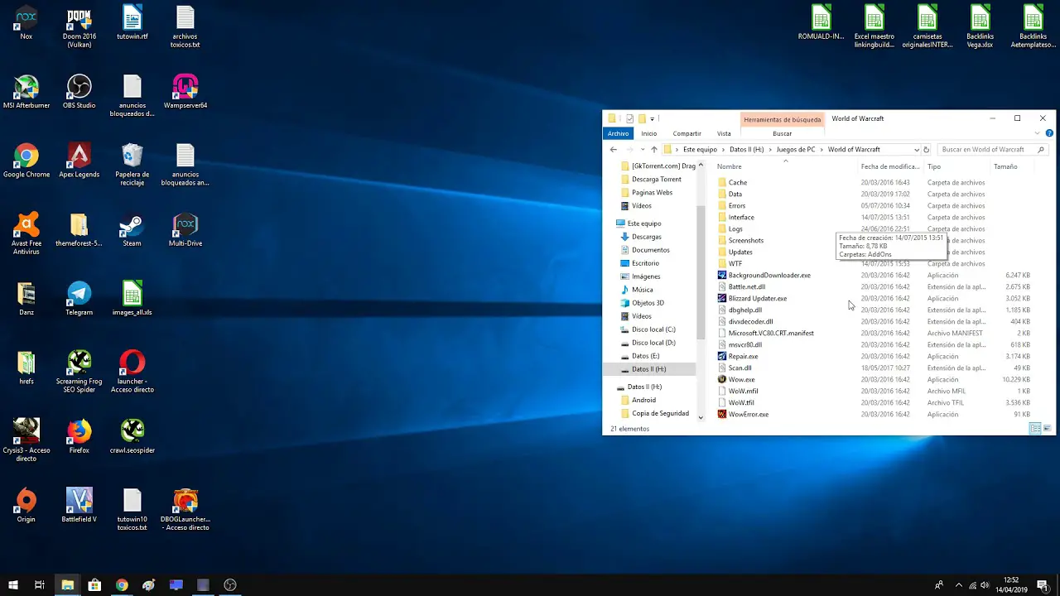Open Multi-Drive desktop shortcut
Viewport: 1060px width, 596px height.
185,230
